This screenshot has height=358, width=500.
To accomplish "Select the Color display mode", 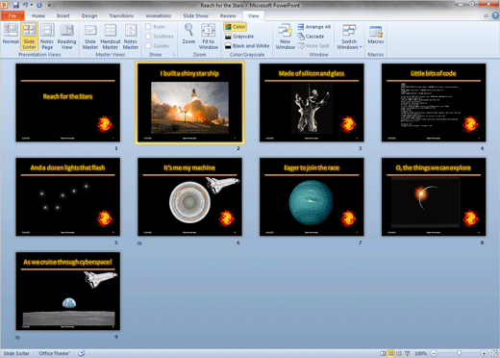I will click(x=236, y=27).
